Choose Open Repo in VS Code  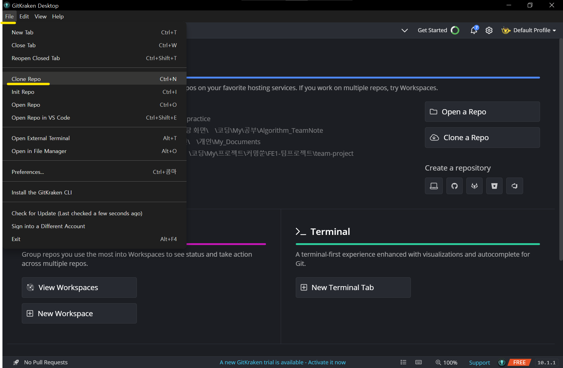point(94,117)
